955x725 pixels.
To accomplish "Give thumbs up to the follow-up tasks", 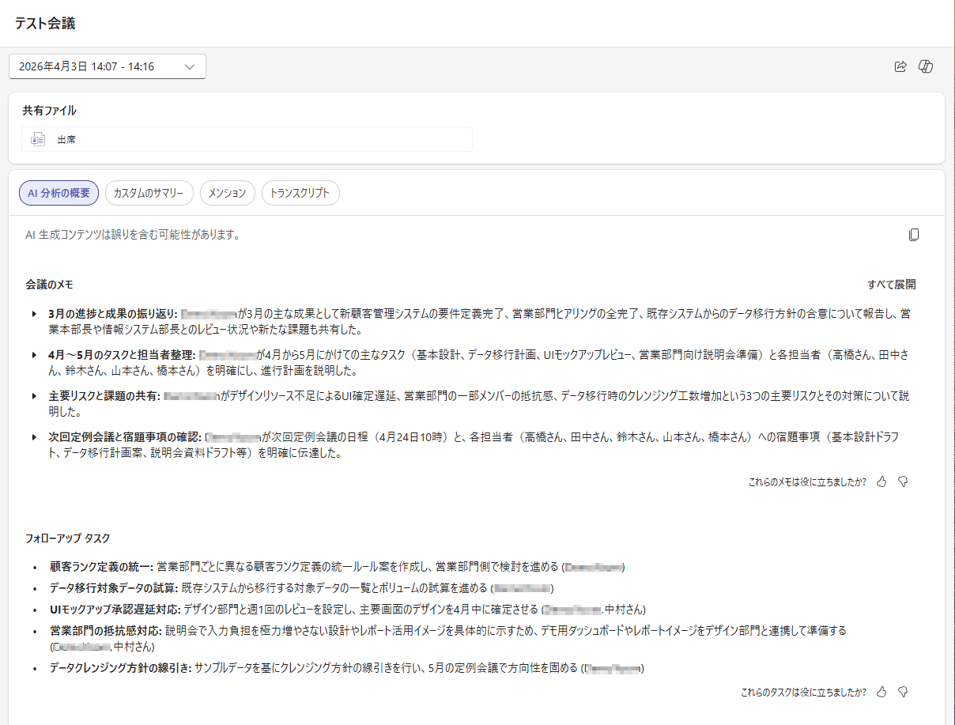I will [x=882, y=692].
